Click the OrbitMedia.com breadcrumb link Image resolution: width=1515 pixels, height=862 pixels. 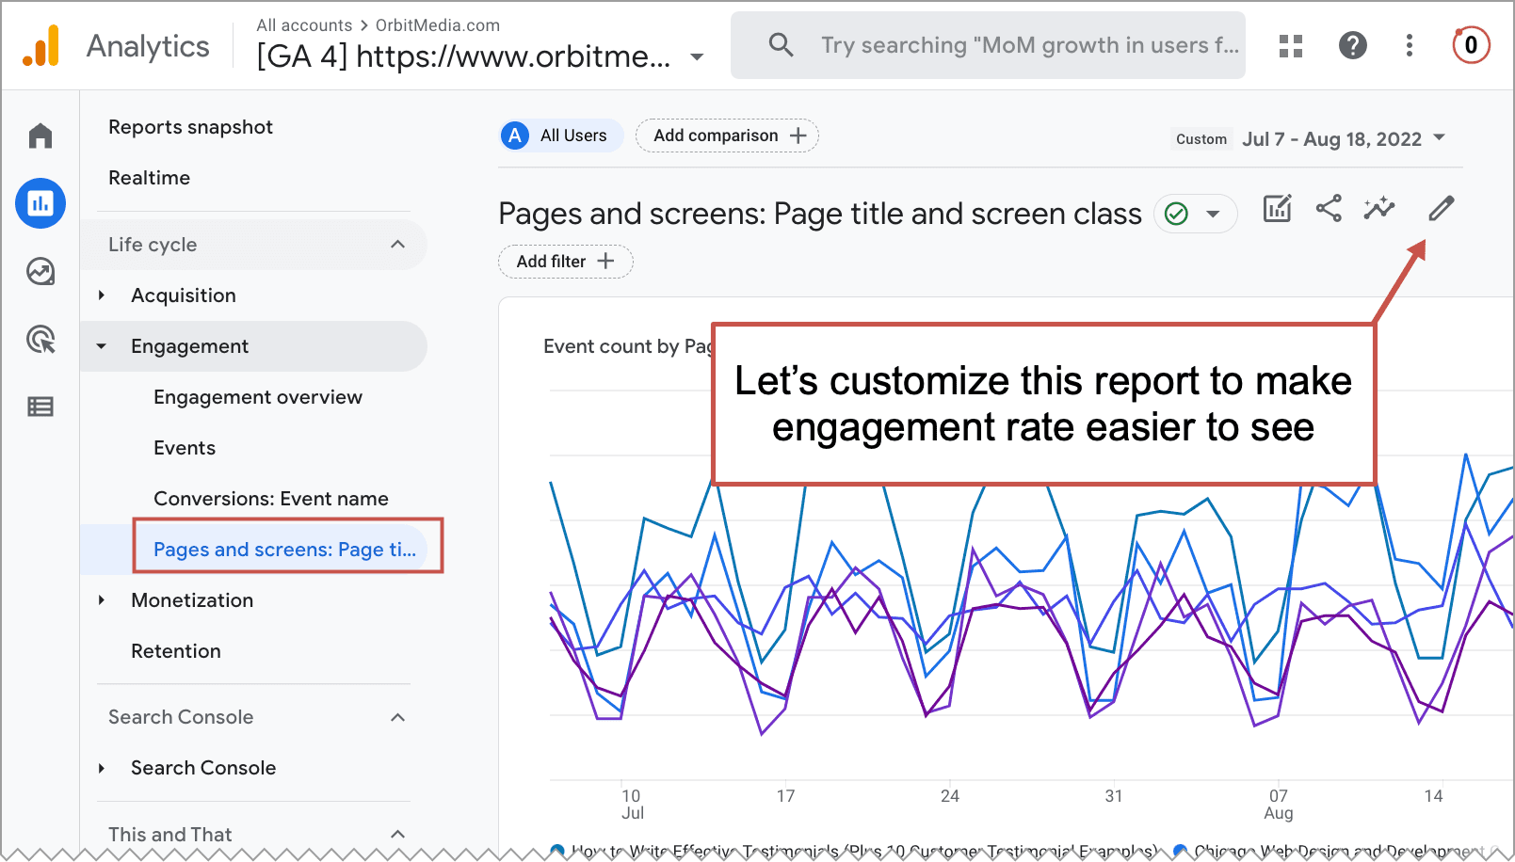pos(438,25)
